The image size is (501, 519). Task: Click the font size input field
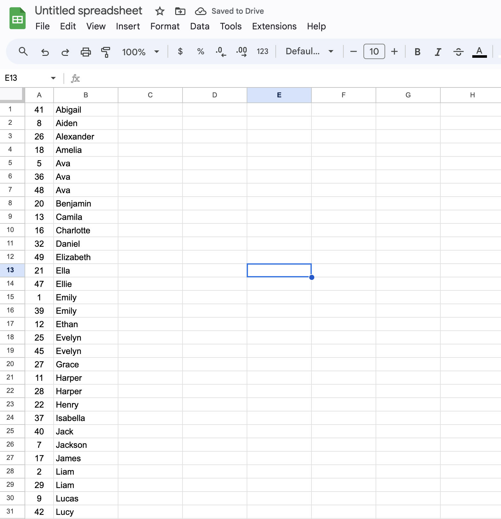coord(374,51)
